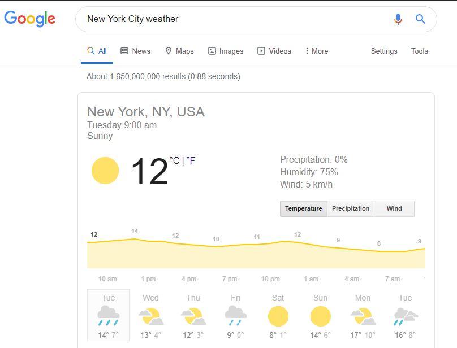The height and width of the screenshot is (348, 457).
Task: Select Friday's rainy forecast icon
Action: (x=235, y=316)
